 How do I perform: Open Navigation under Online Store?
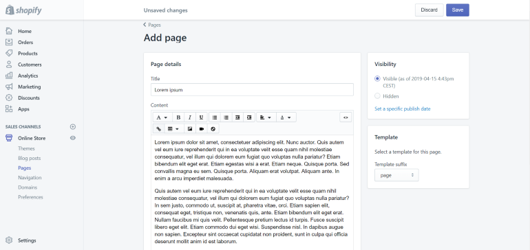30,177
